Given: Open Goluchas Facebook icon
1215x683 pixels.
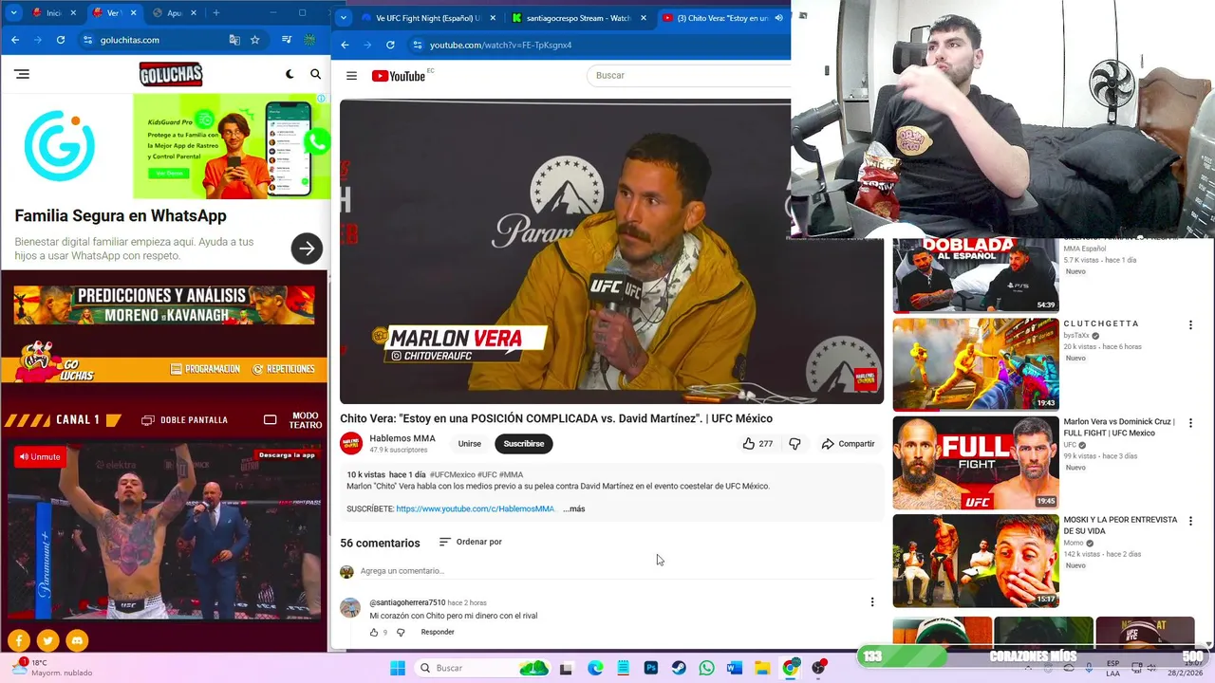Looking at the screenshot, I should click(x=19, y=641).
